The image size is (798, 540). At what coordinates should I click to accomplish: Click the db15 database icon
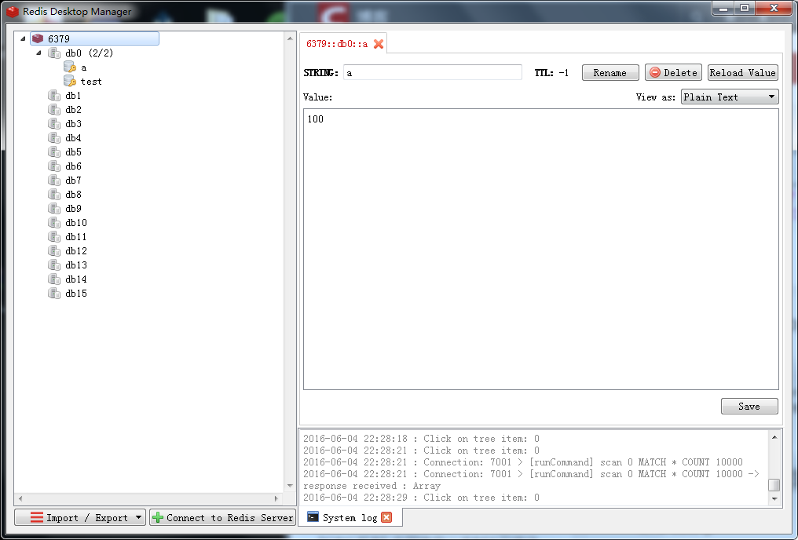pos(54,294)
